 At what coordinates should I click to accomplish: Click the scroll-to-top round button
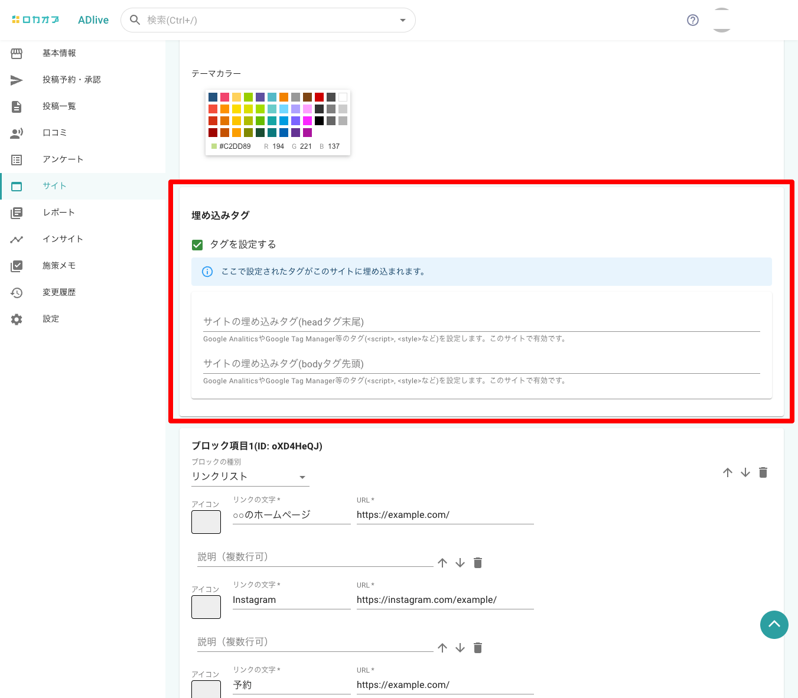pyautogui.click(x=774, y=624)
